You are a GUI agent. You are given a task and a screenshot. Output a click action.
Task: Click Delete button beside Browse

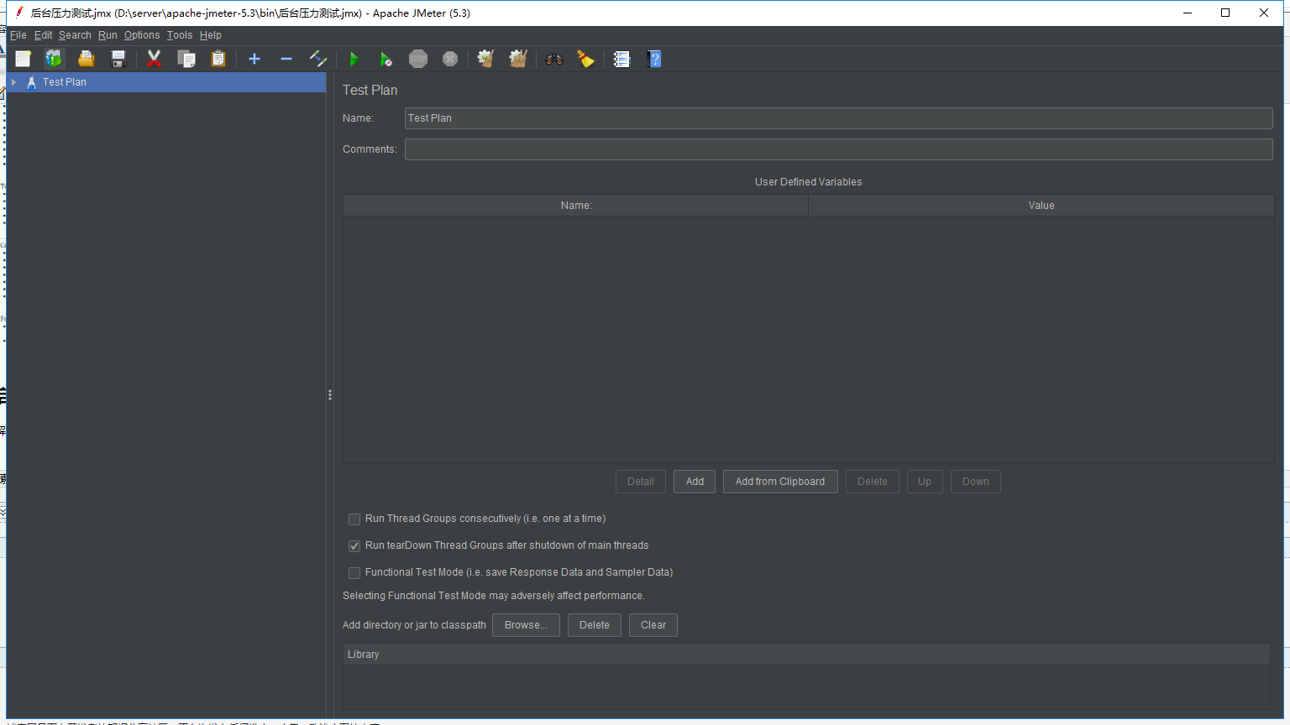595,625
